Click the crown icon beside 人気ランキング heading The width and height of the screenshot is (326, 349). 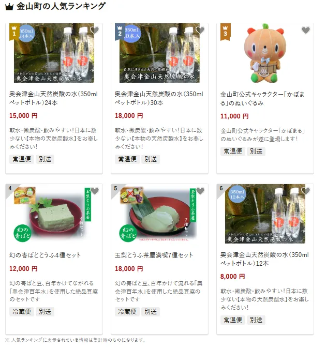pos(9,7)
